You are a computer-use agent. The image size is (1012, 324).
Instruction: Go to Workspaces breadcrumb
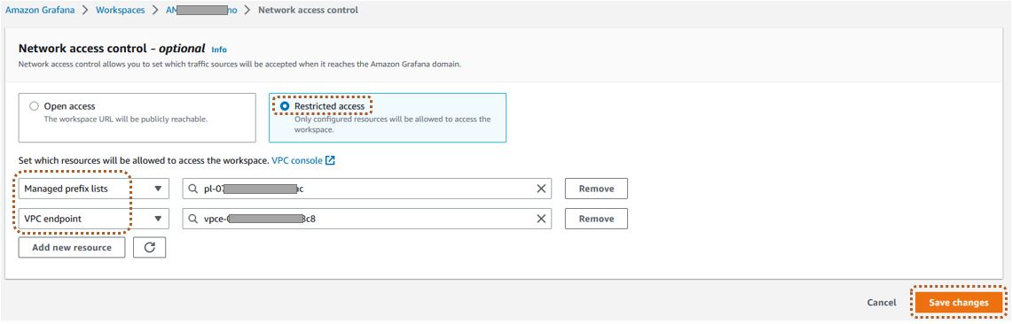click(120, 11)
